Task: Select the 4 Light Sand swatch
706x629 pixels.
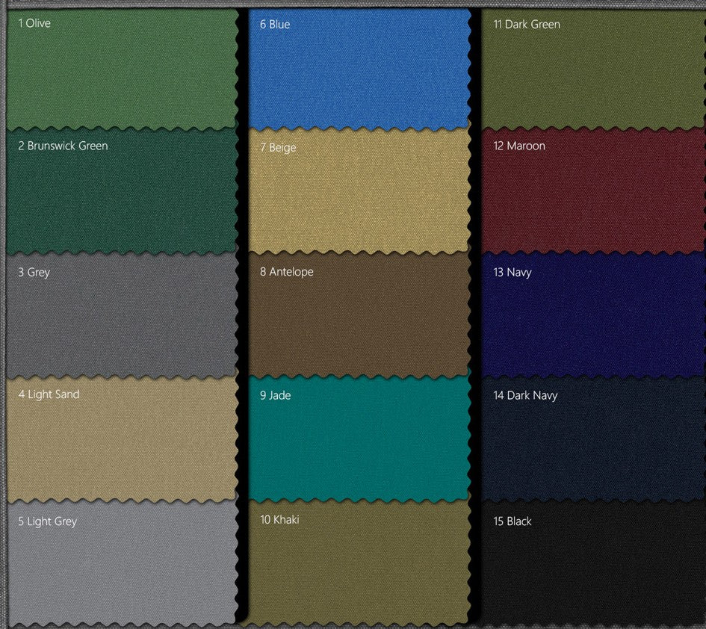Action: 123,439
